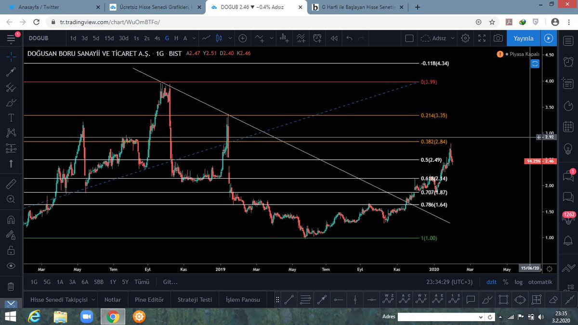
Task: Select the trend line drawing tool
Action: pos(11,72)
